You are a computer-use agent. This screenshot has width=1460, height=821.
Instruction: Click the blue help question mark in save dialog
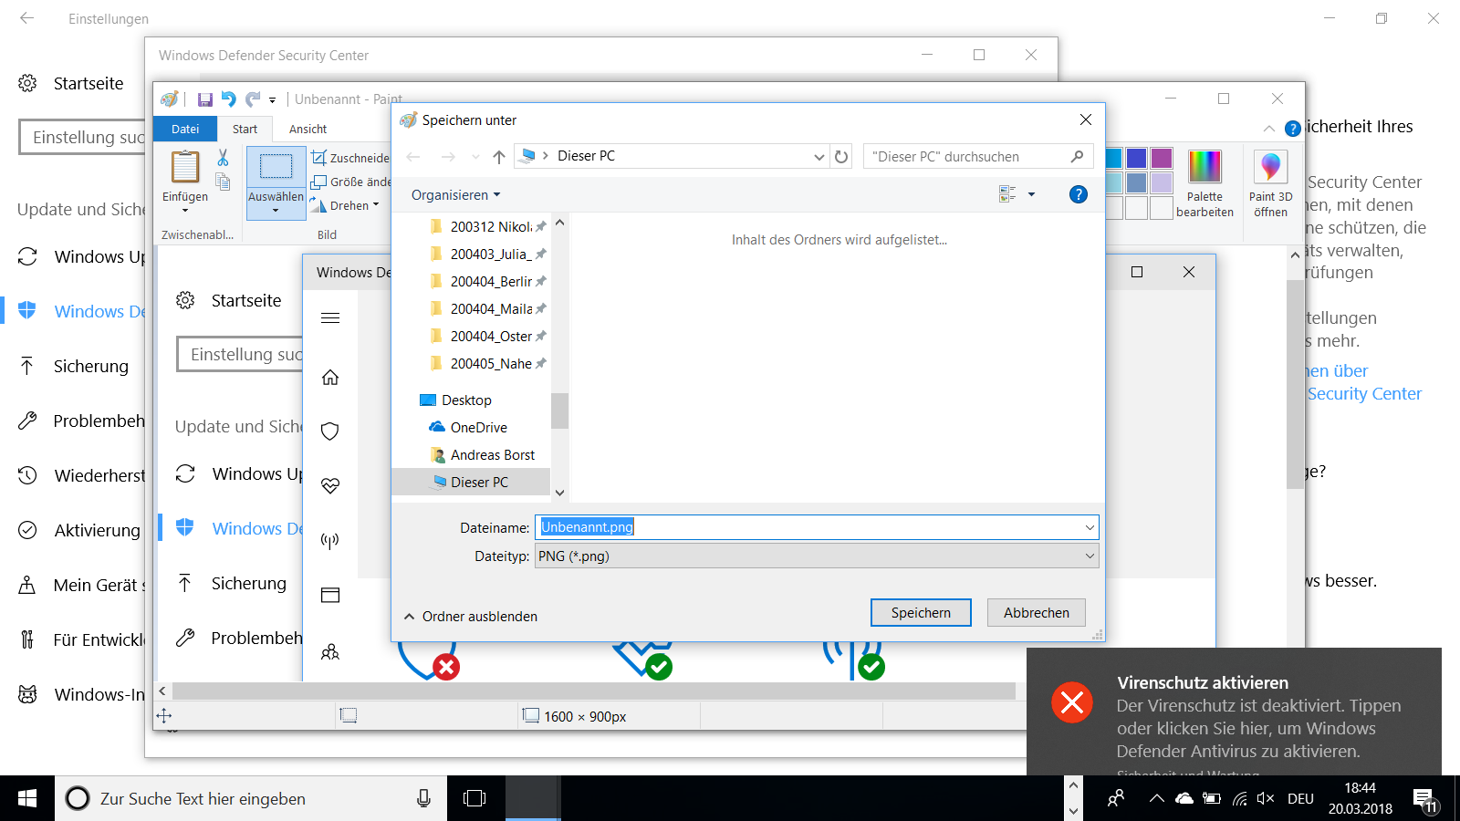click(x=1079, y=194)
